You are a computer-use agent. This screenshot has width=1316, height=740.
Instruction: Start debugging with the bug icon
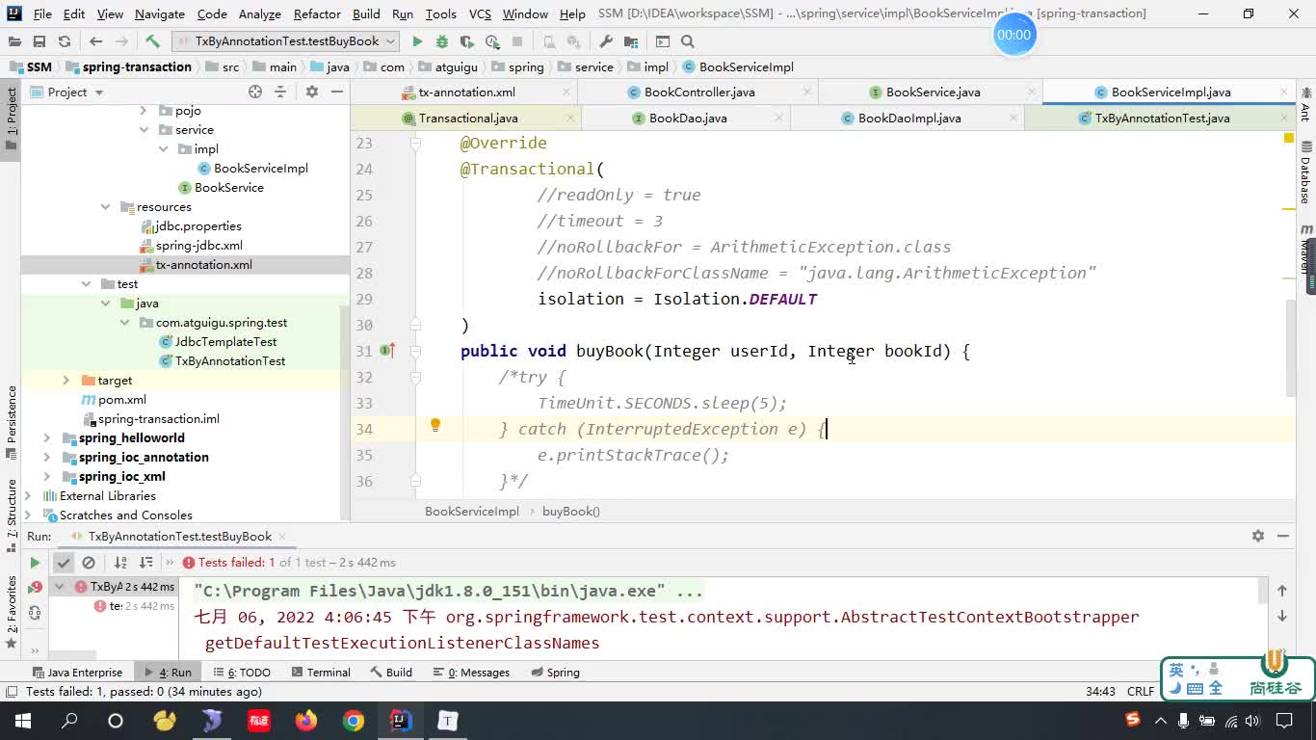pyautogui.click(x=442, y=41)
